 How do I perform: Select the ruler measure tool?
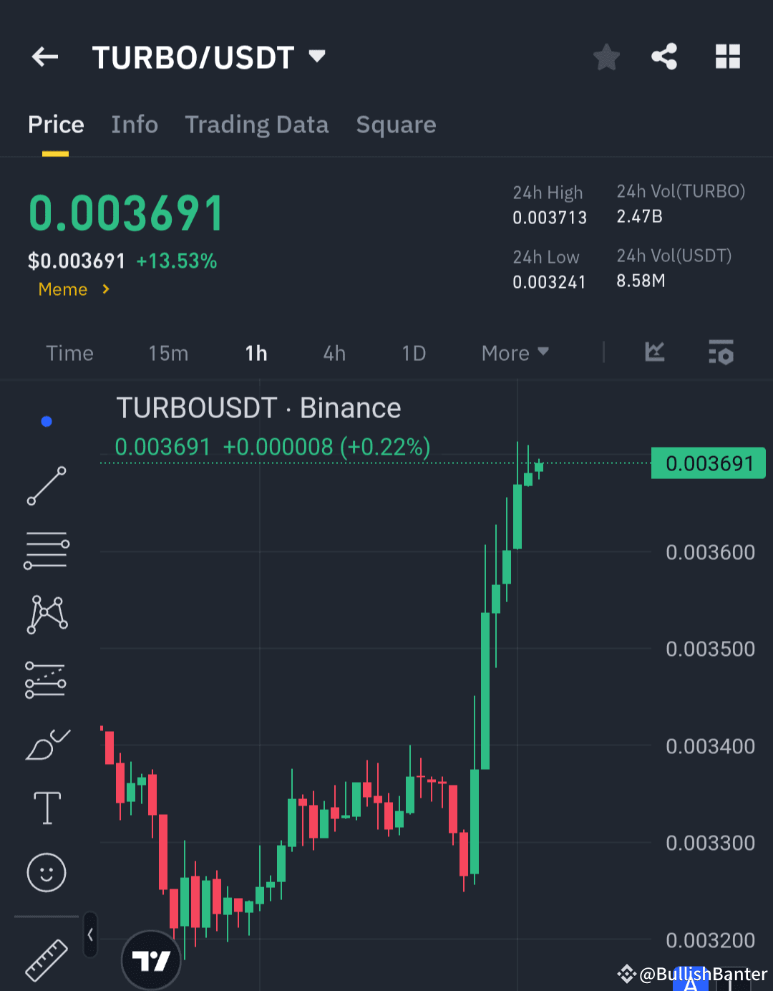pos(46,960)
